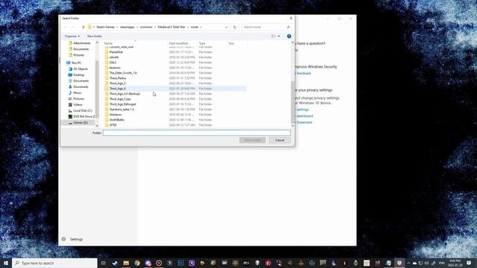Show hidden system tray icons
This screenshot has width=477, height=268.
pos(408,263)
